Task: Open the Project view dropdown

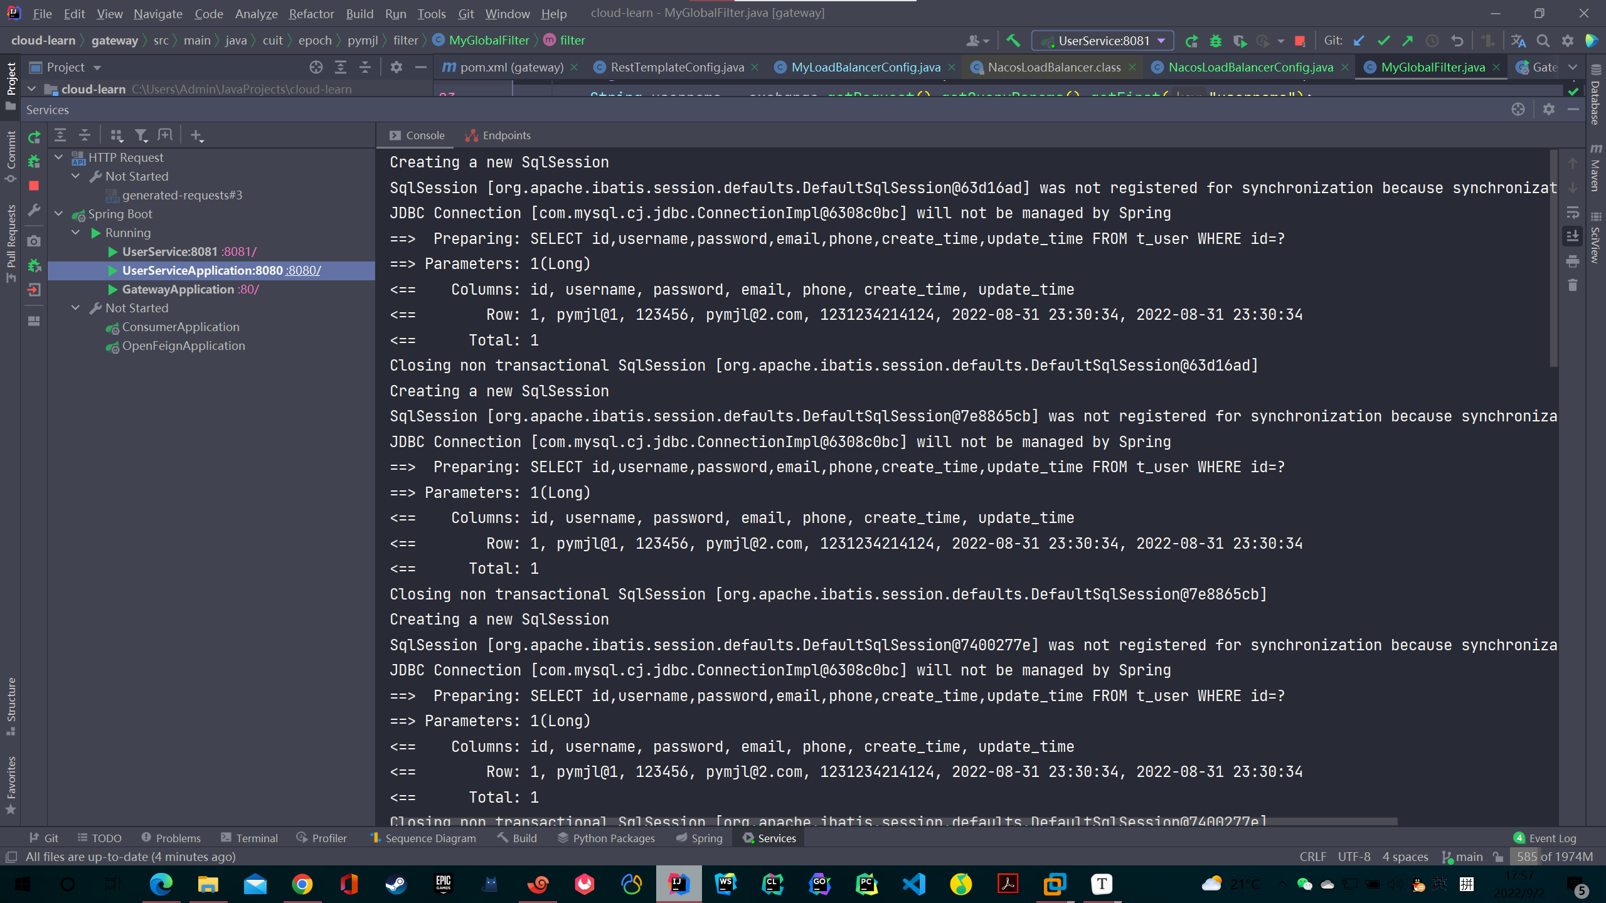Action: 65,67
